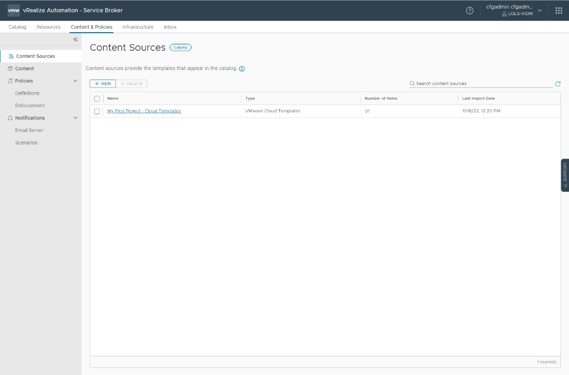Expand the cfgadmin user account dropdown

pyautogui.click(x=540, y=11)
